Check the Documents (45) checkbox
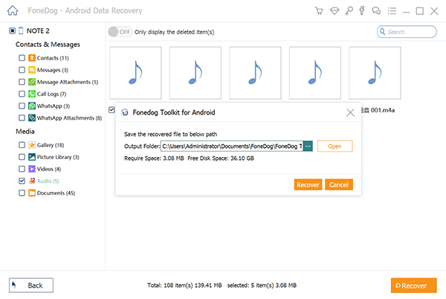The image size is (446, 299). [22, 193]
